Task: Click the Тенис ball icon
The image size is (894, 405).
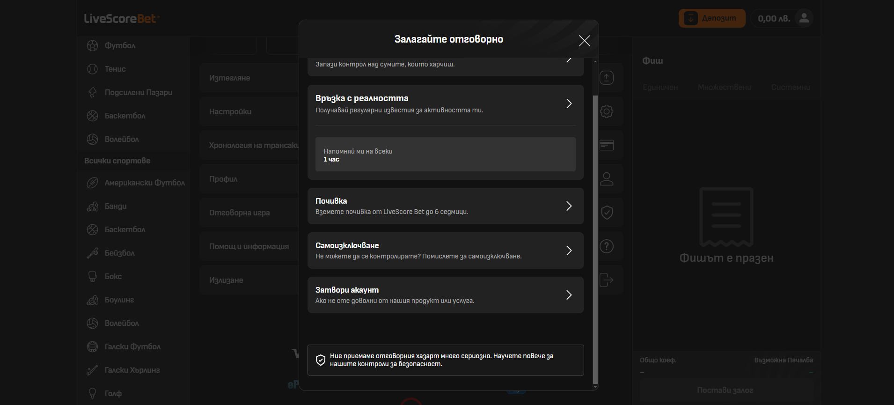Action: click(93, 69)
